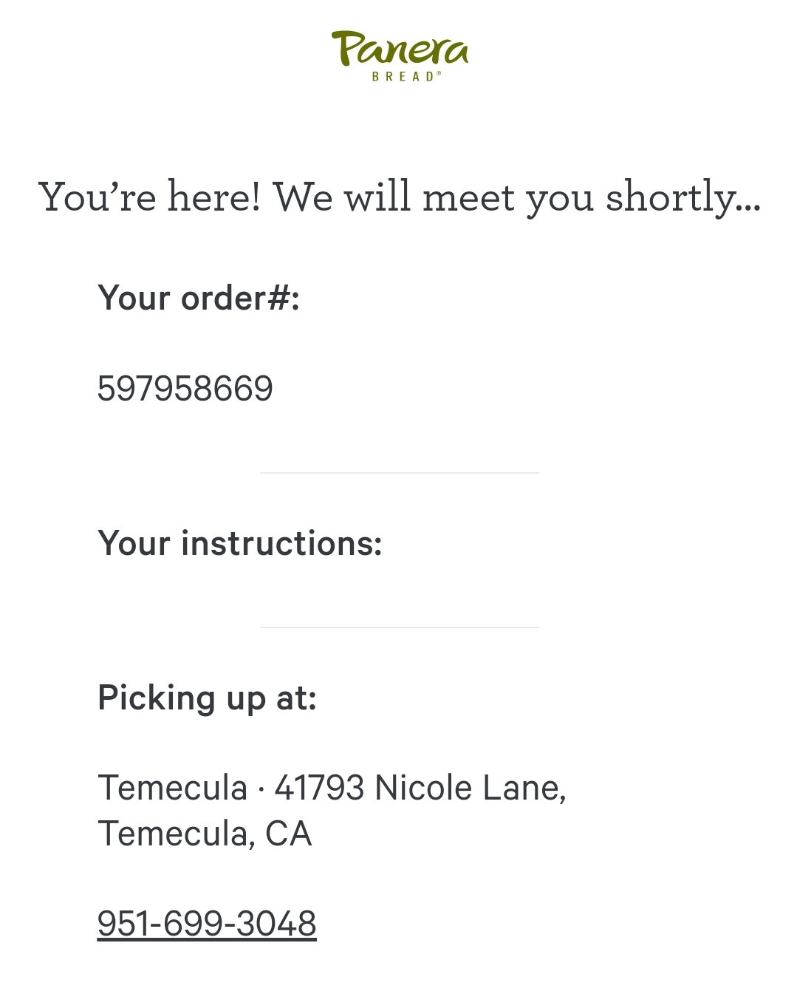The height and width of the screenshot is (991, 797).
Task: Click the "Picking up at:" label
Action: pos(207,698)
